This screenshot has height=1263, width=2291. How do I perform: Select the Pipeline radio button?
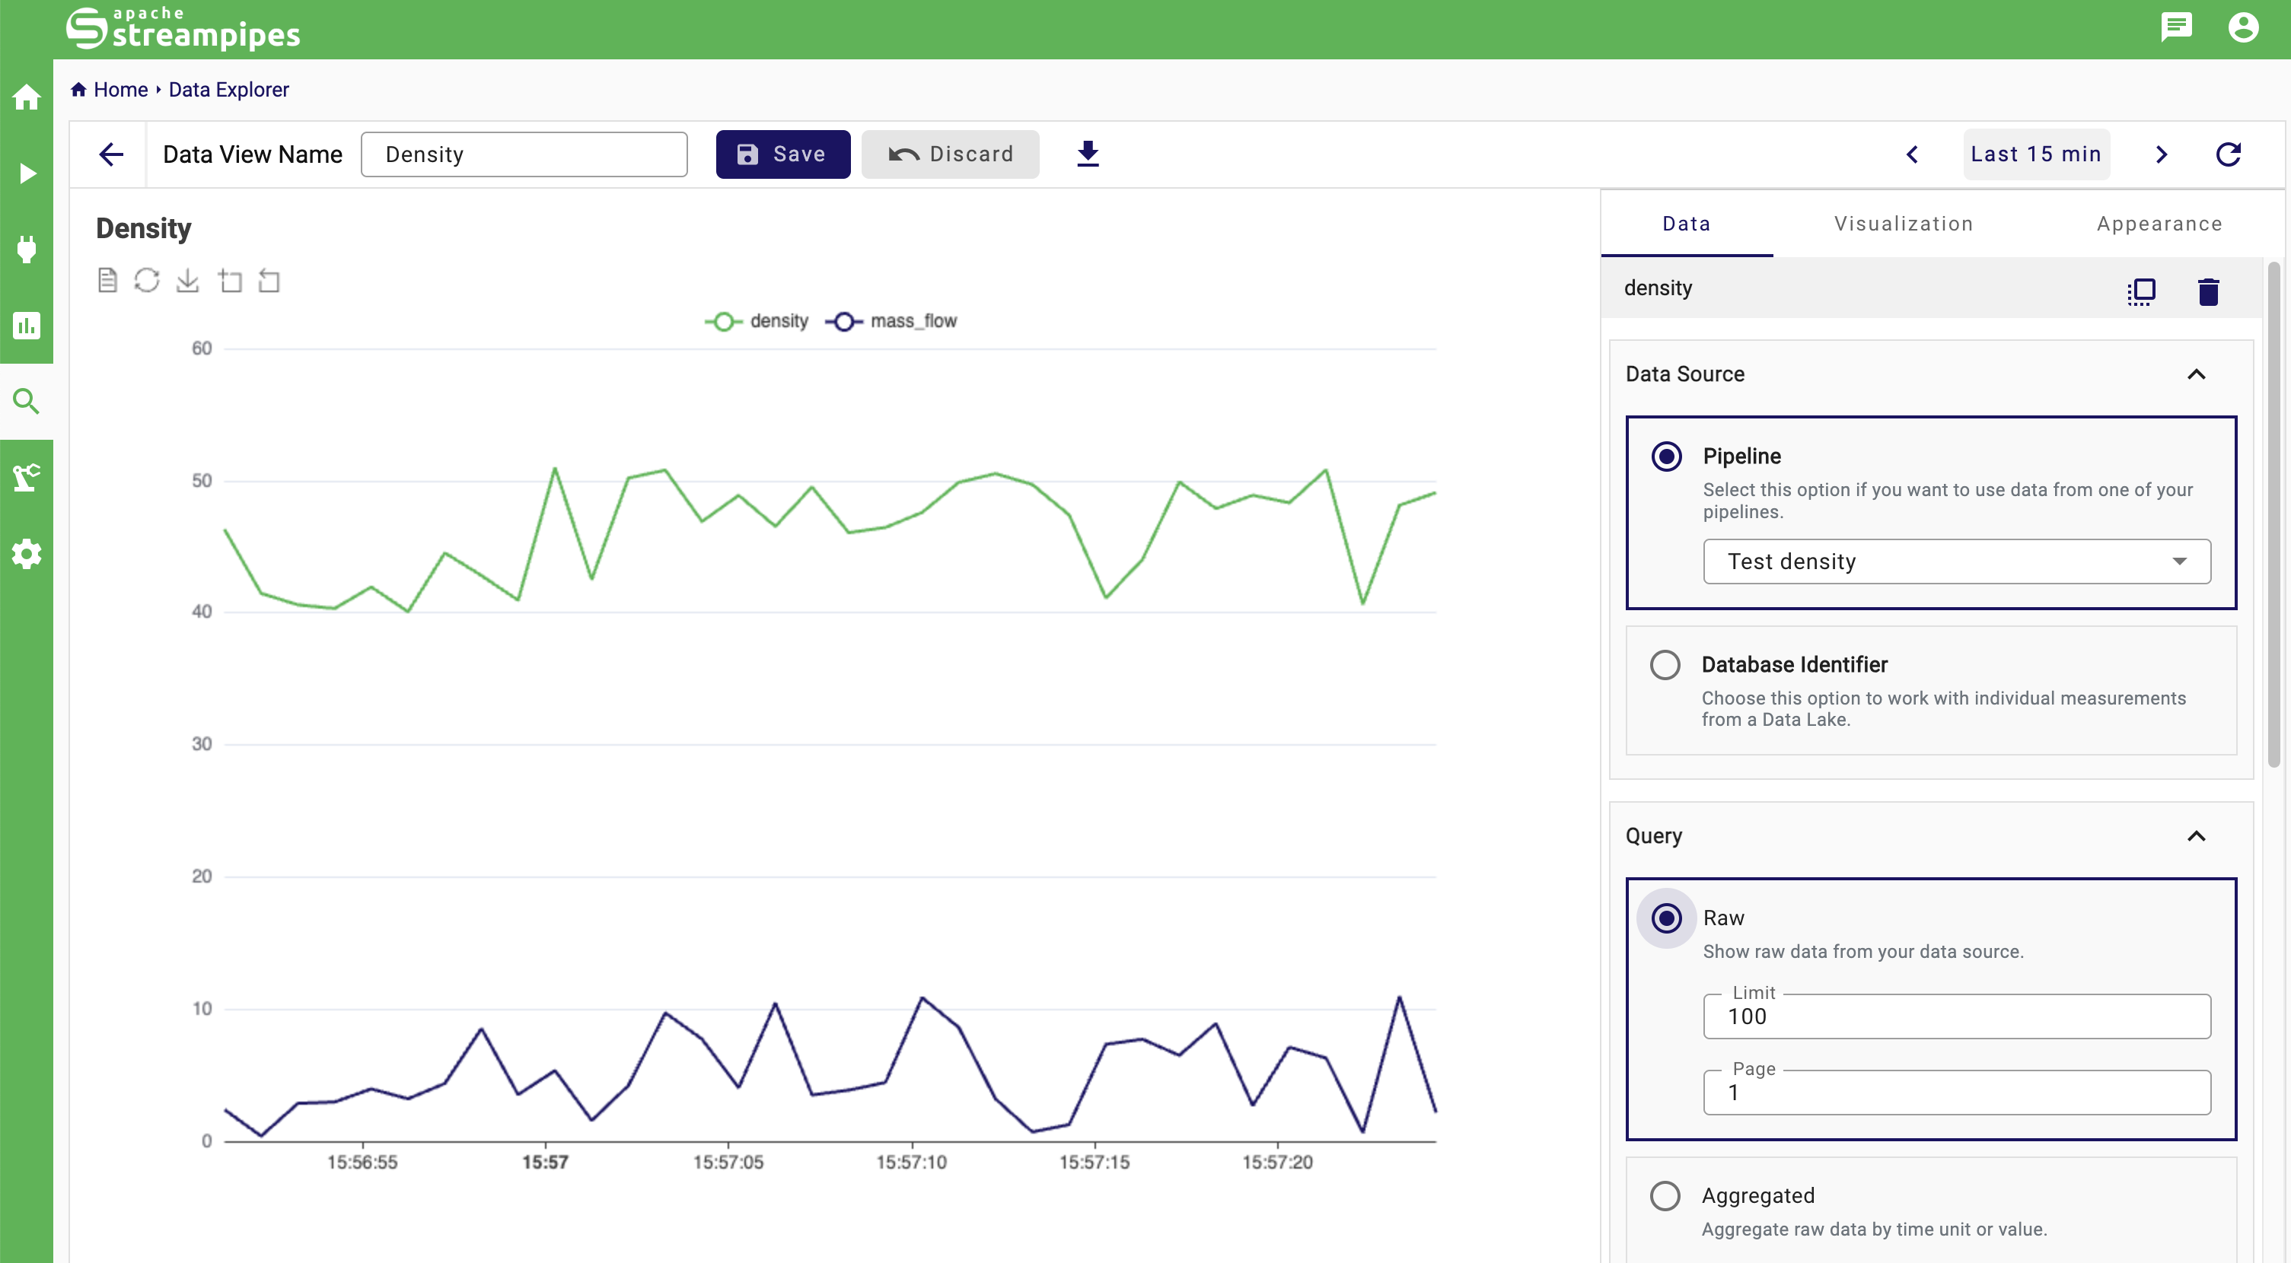click(1666, 456)
